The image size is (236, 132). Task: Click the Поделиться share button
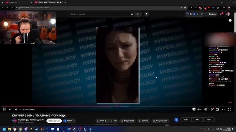[x=128, y=121]
